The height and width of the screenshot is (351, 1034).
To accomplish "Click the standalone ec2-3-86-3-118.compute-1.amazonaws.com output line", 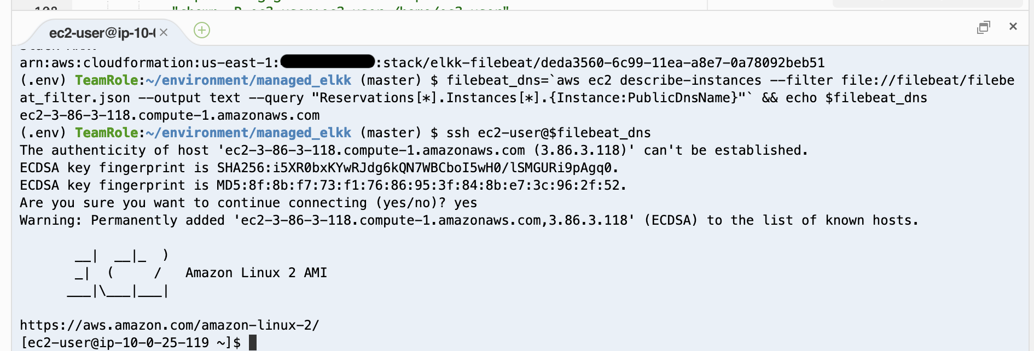I will 170,115.
